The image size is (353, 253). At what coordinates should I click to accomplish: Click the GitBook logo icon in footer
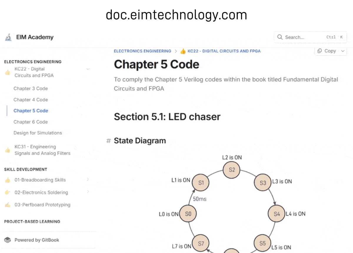tap(8, 240)
